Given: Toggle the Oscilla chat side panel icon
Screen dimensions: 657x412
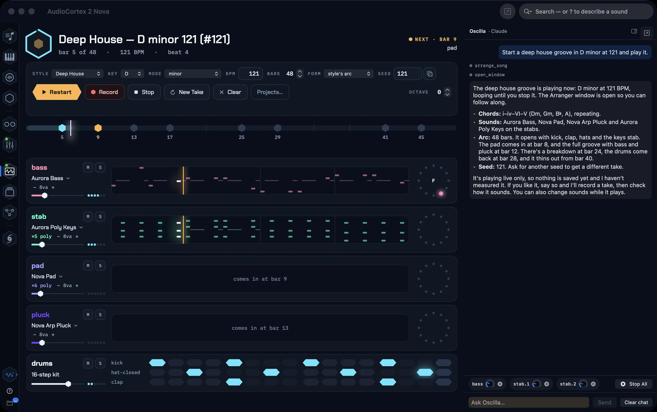Looking at the screenshot, I should [x=634, y=31].
